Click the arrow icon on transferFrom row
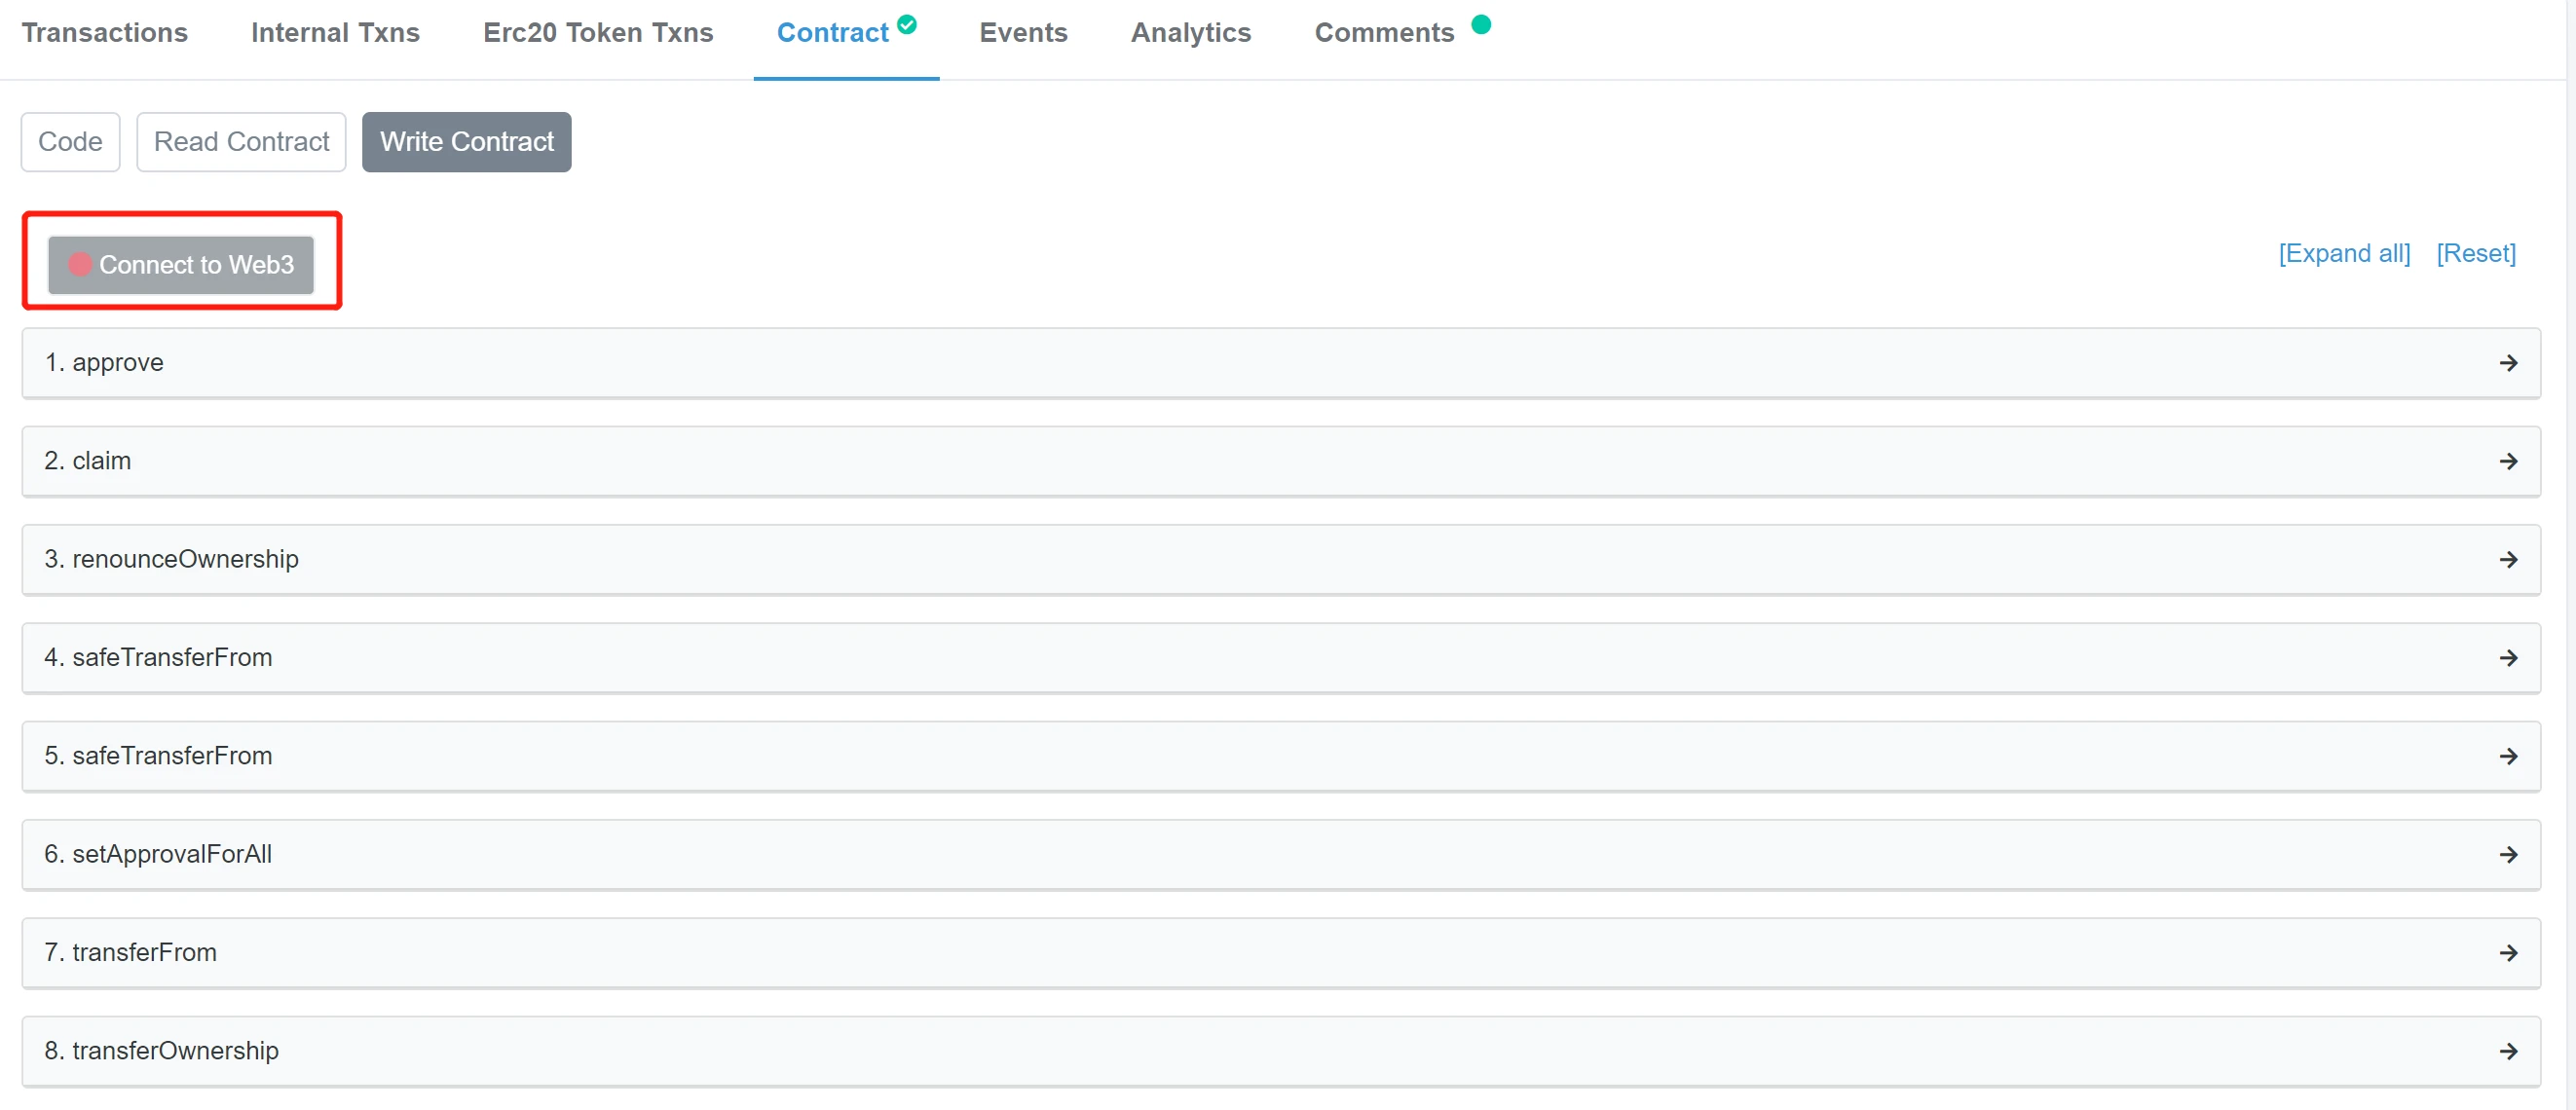This screenshot has width=2576, height=1110. click(2507, 952)
